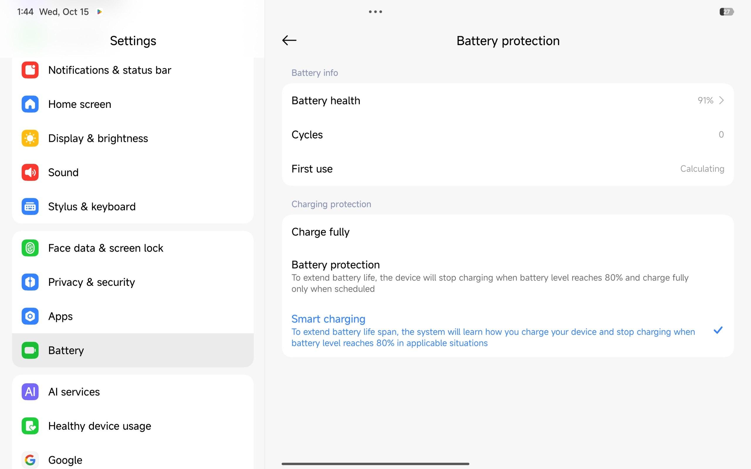Viewport: 751px width, 469px height.
Task: Tap the Cycles row
Action: pyautogui.click(x=508, y=135)
